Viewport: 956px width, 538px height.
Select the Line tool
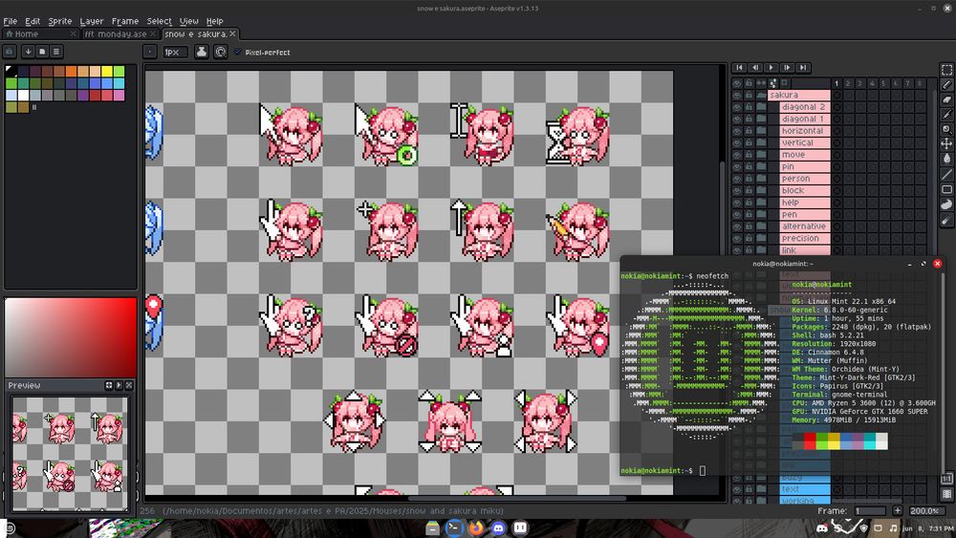coord(946,174)
